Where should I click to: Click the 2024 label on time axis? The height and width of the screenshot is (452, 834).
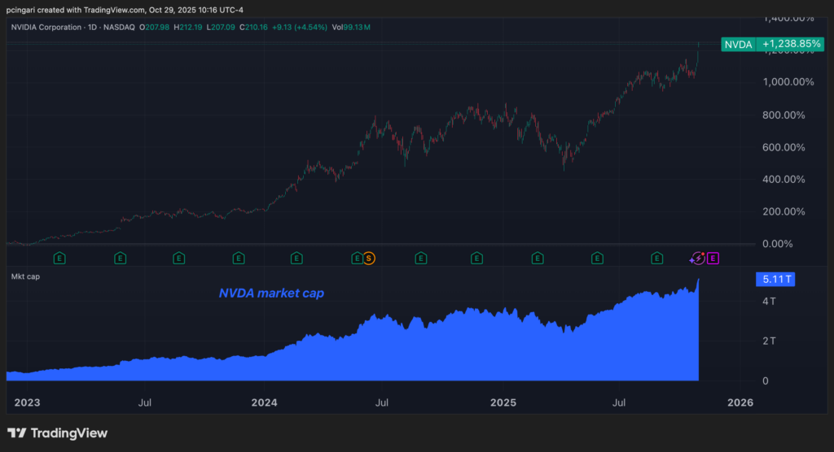pos(264,402)
